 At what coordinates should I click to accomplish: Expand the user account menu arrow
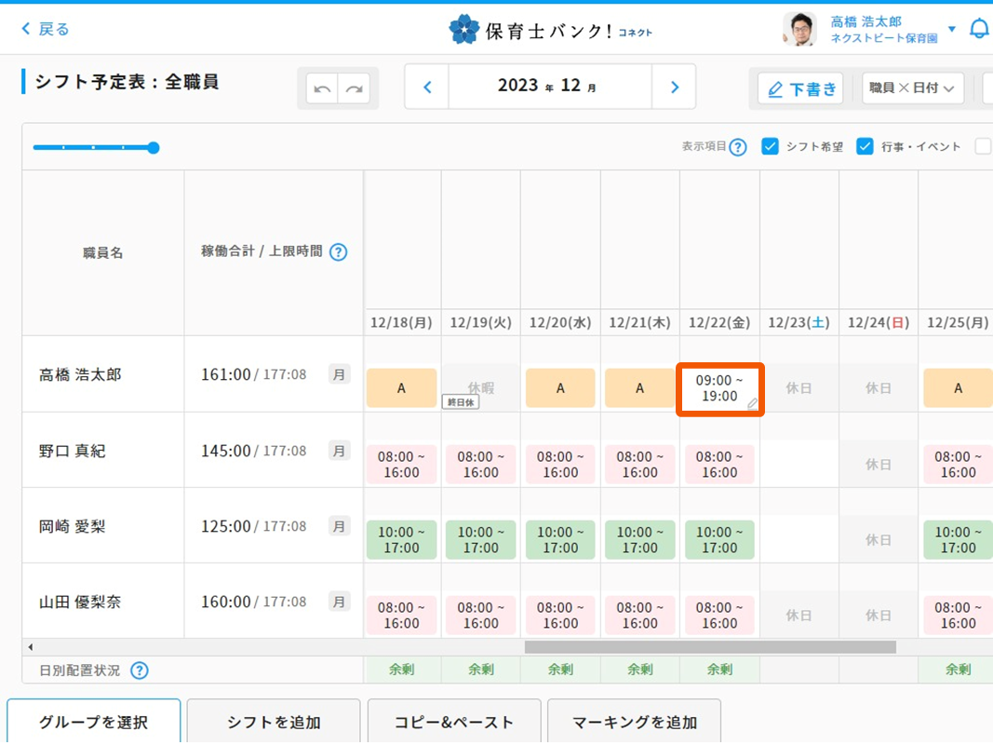952,29
